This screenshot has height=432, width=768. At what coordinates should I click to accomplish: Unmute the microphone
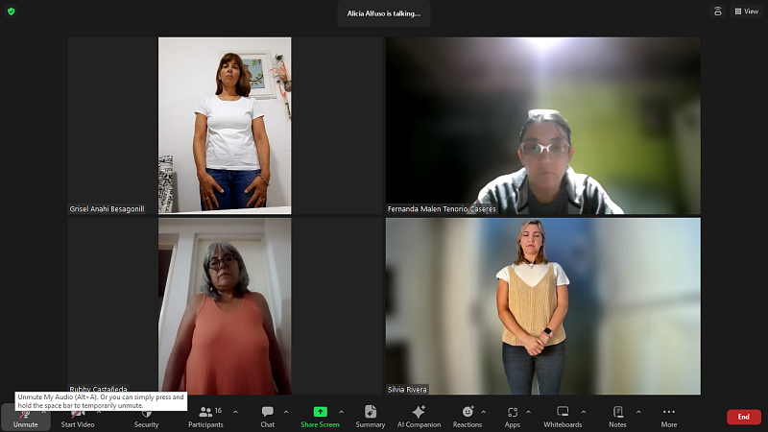point(25,417)
